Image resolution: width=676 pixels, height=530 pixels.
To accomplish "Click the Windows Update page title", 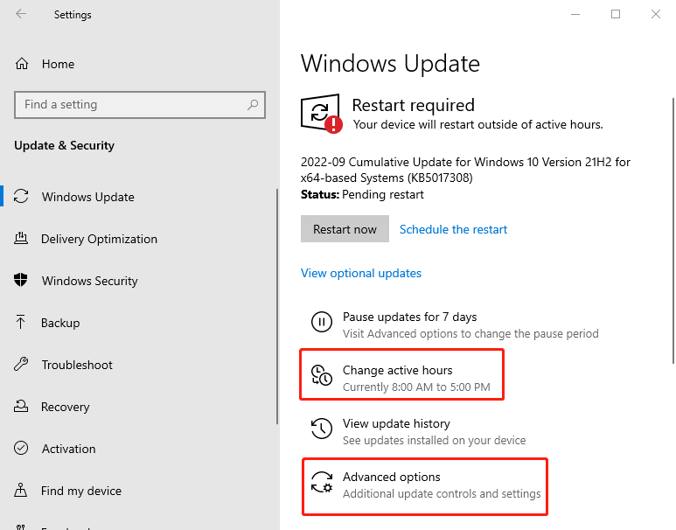I will (390, 63).
